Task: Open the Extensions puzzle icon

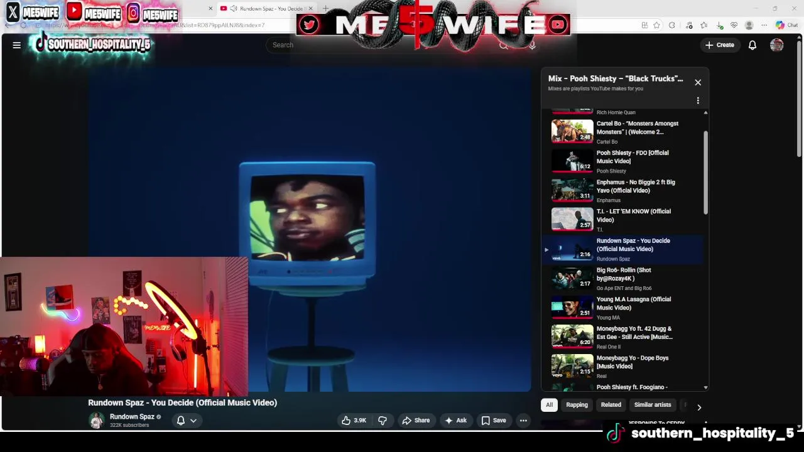Action: click(672, 25)
